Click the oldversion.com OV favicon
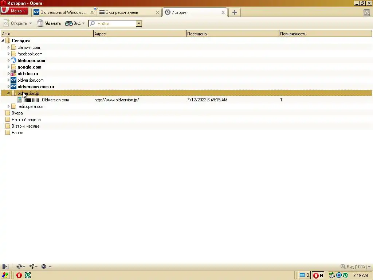 click(13, 80)
